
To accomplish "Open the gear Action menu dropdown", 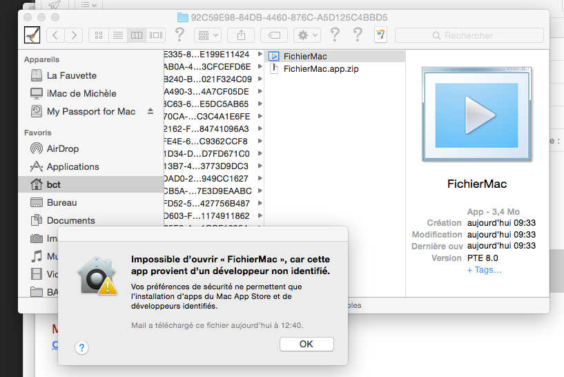I will pyautogui.click(x=306, y=35).
